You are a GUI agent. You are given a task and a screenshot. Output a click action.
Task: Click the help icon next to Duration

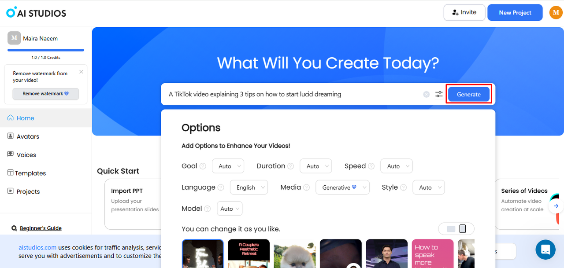coord(290,166)
